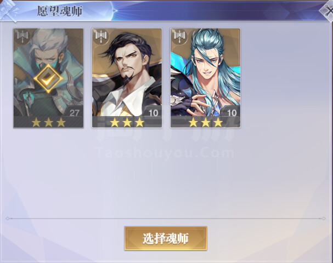This screenshot has width=333, height=263.
Task: Select the masked gray-haired soul master card
Action: (48, 78)
